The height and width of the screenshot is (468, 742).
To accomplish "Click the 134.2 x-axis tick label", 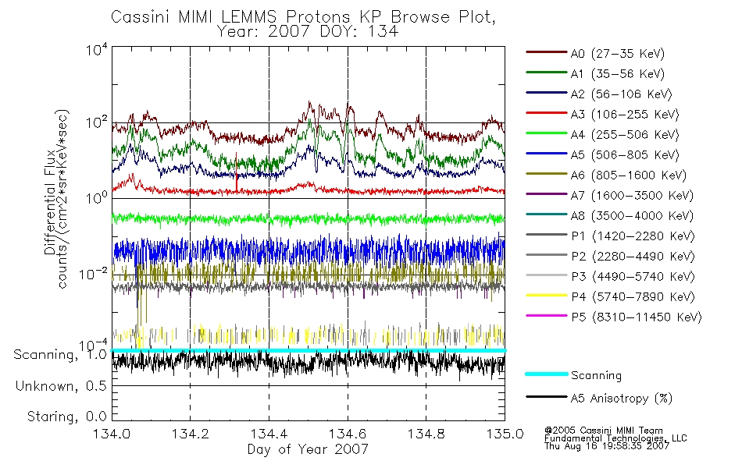I will tap(191, 434).
